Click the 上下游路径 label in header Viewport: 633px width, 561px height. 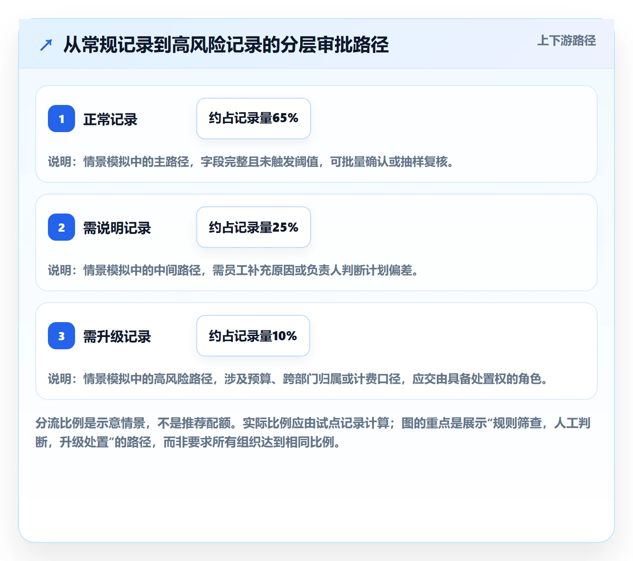click(x=567, y=41)
